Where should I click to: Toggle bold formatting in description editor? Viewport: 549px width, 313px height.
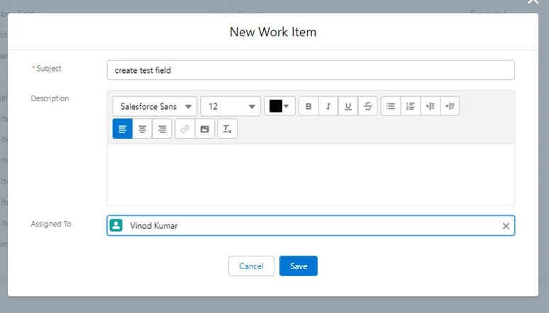(309, 106)
